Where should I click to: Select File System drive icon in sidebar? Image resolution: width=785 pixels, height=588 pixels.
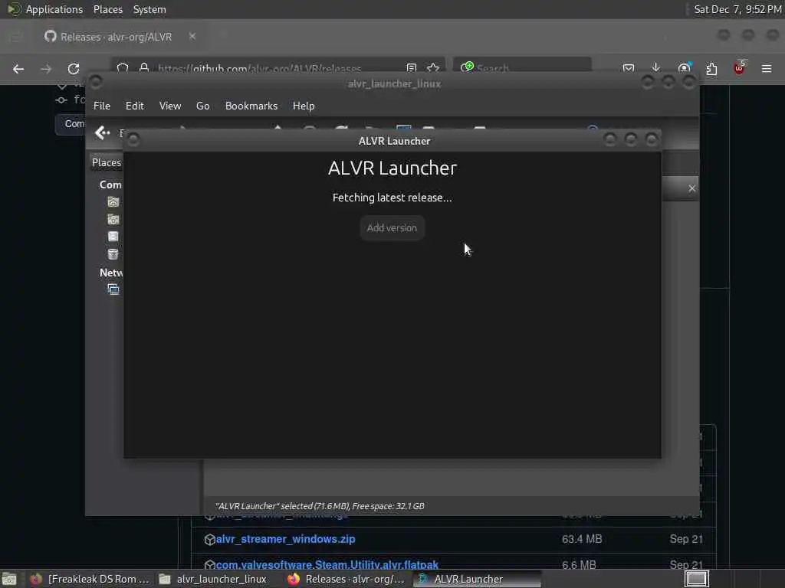[x=113, y=237]
